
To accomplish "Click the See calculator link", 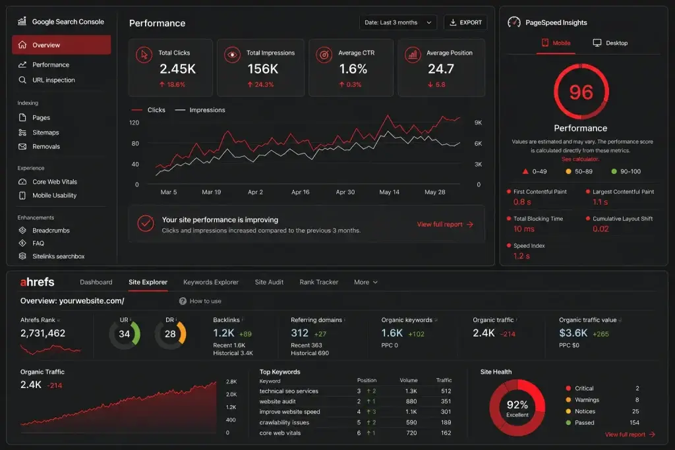I will click(580, 159).
